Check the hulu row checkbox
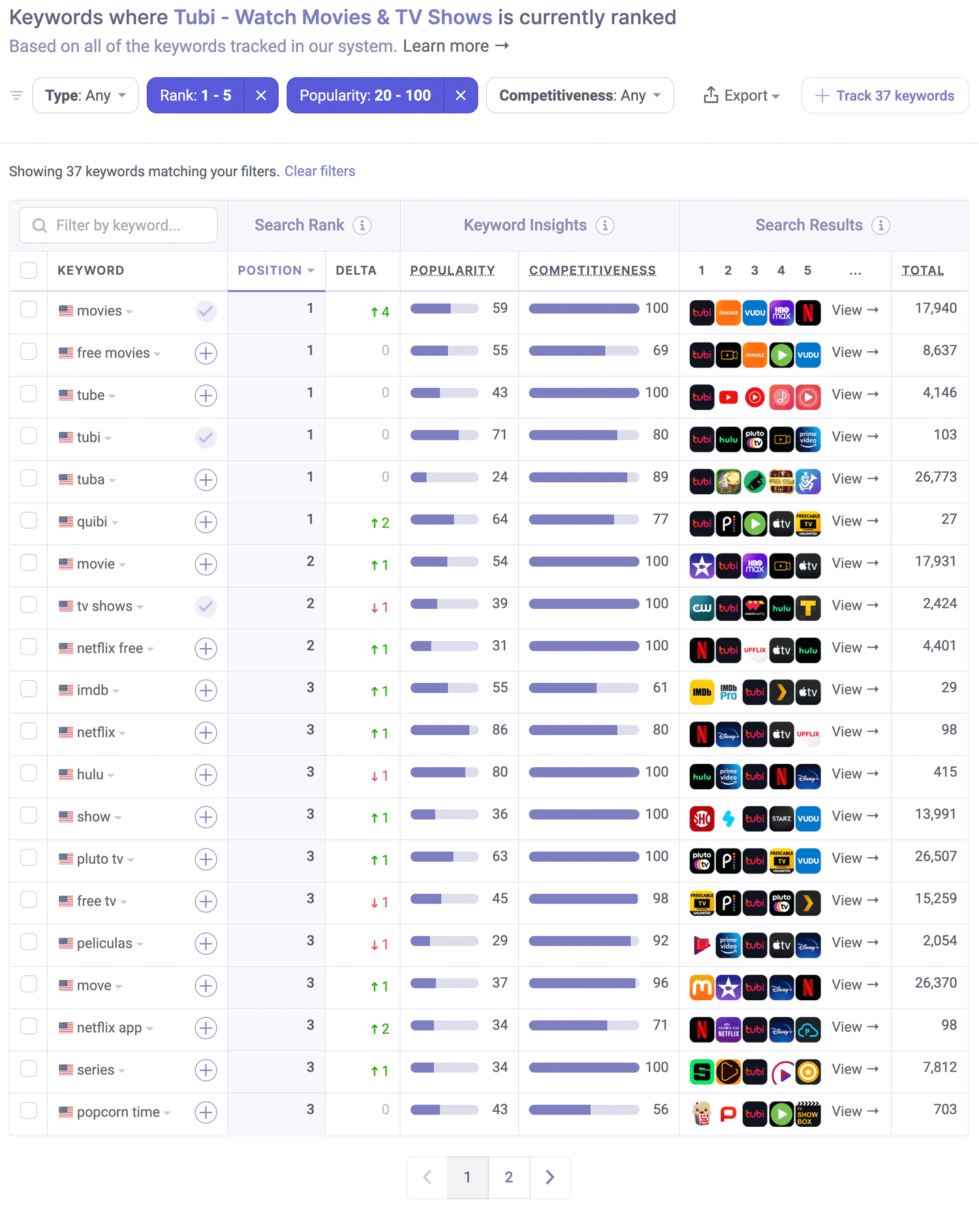The image size is (979, 1213). coord(29,774)
